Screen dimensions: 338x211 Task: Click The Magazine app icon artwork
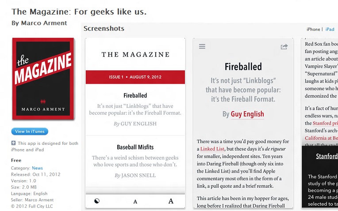[43, 79]
